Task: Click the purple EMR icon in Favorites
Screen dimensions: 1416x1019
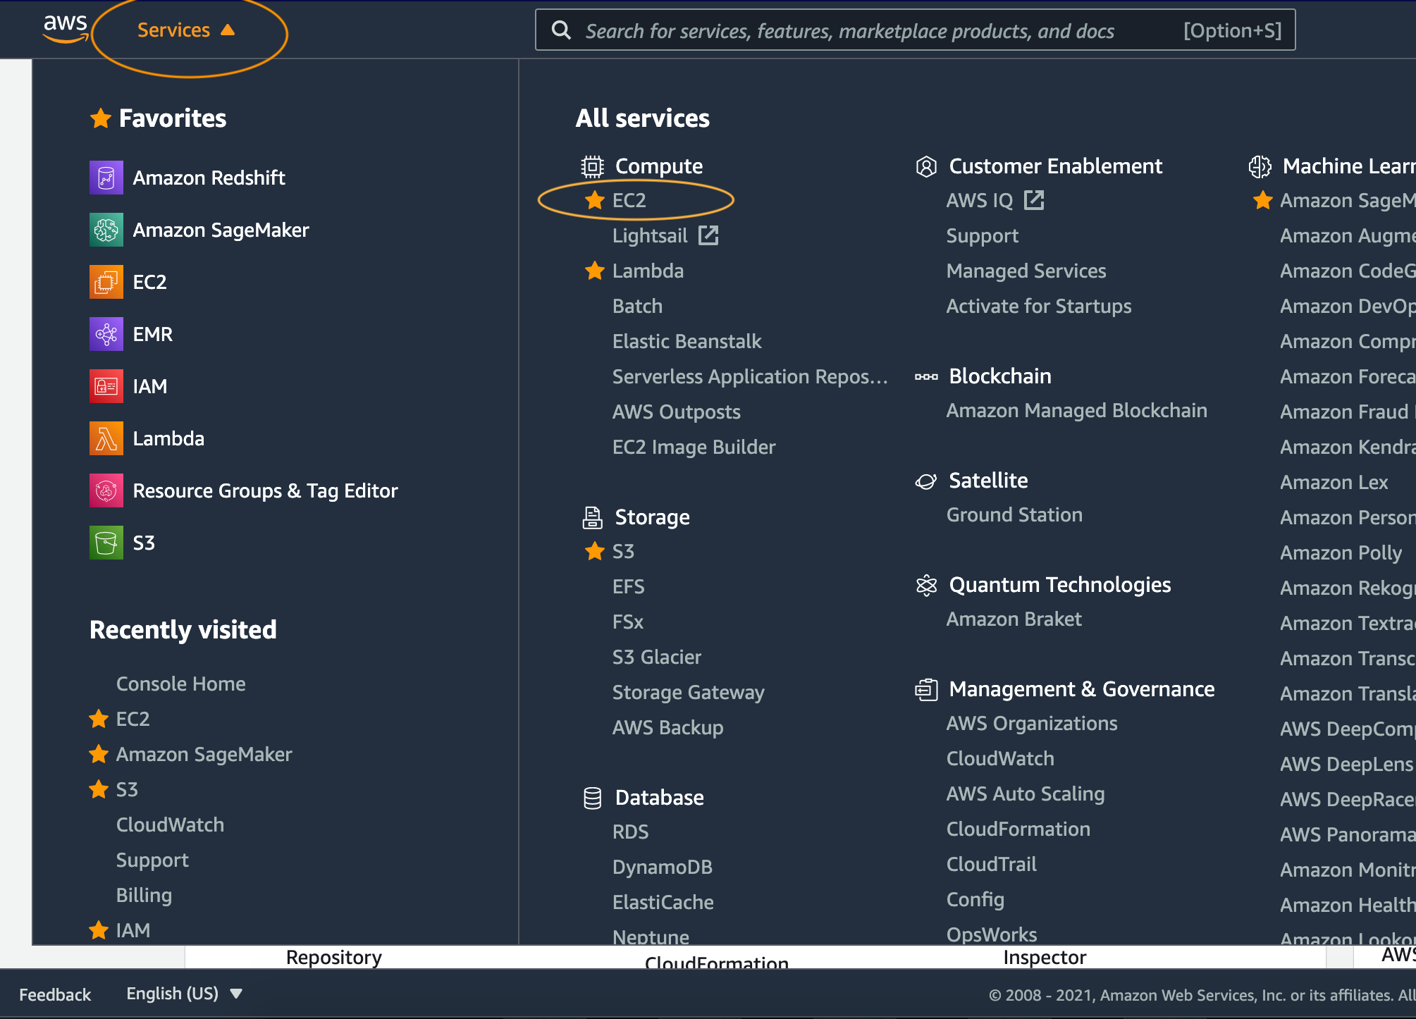Action: click(x=106, y=334)
